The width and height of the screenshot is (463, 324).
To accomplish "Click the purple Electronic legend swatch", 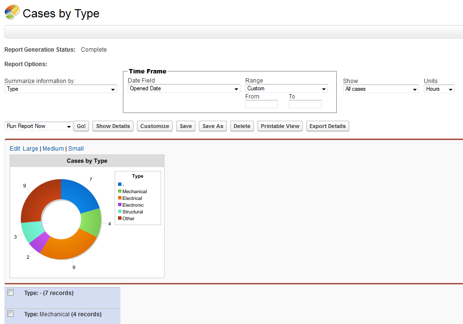I will (119, 205).
